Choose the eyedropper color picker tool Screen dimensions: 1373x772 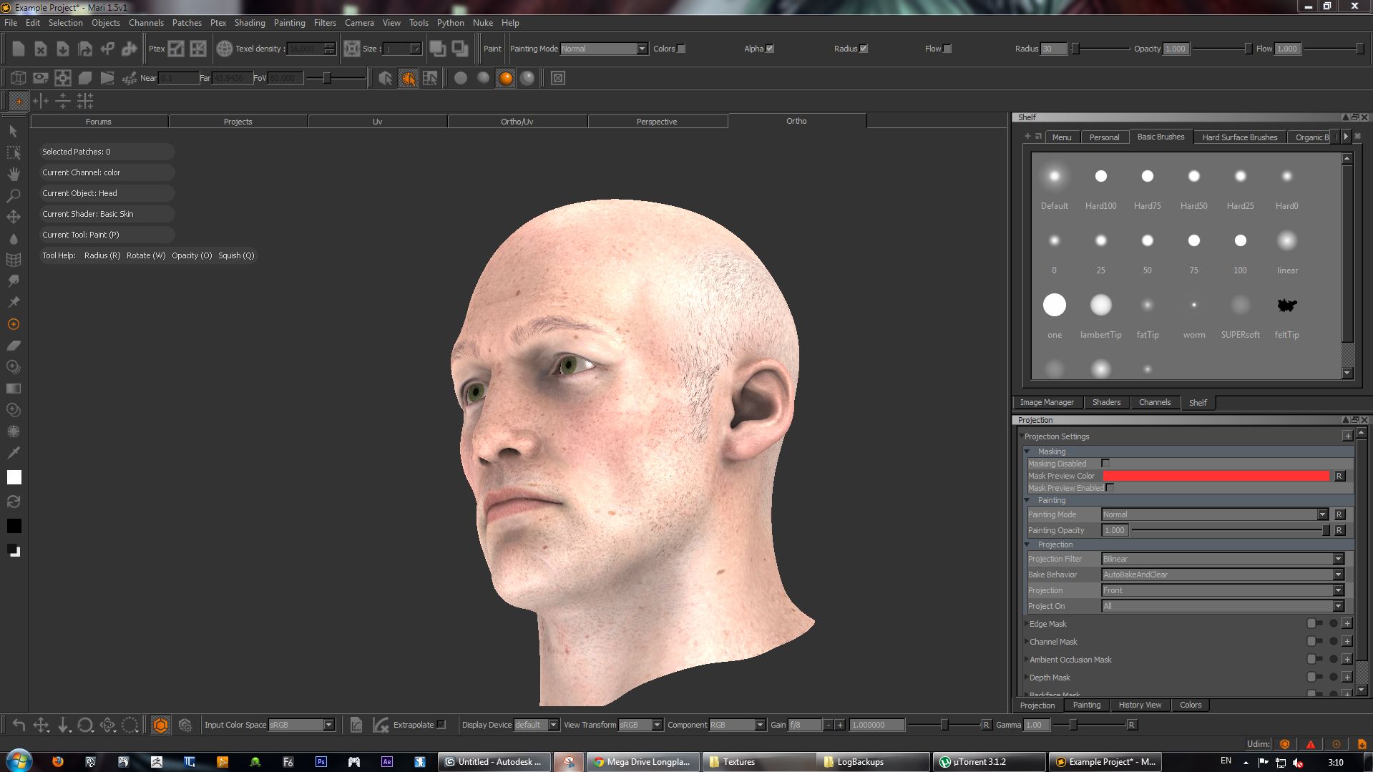pyautogui.click(x=14, y=452)
